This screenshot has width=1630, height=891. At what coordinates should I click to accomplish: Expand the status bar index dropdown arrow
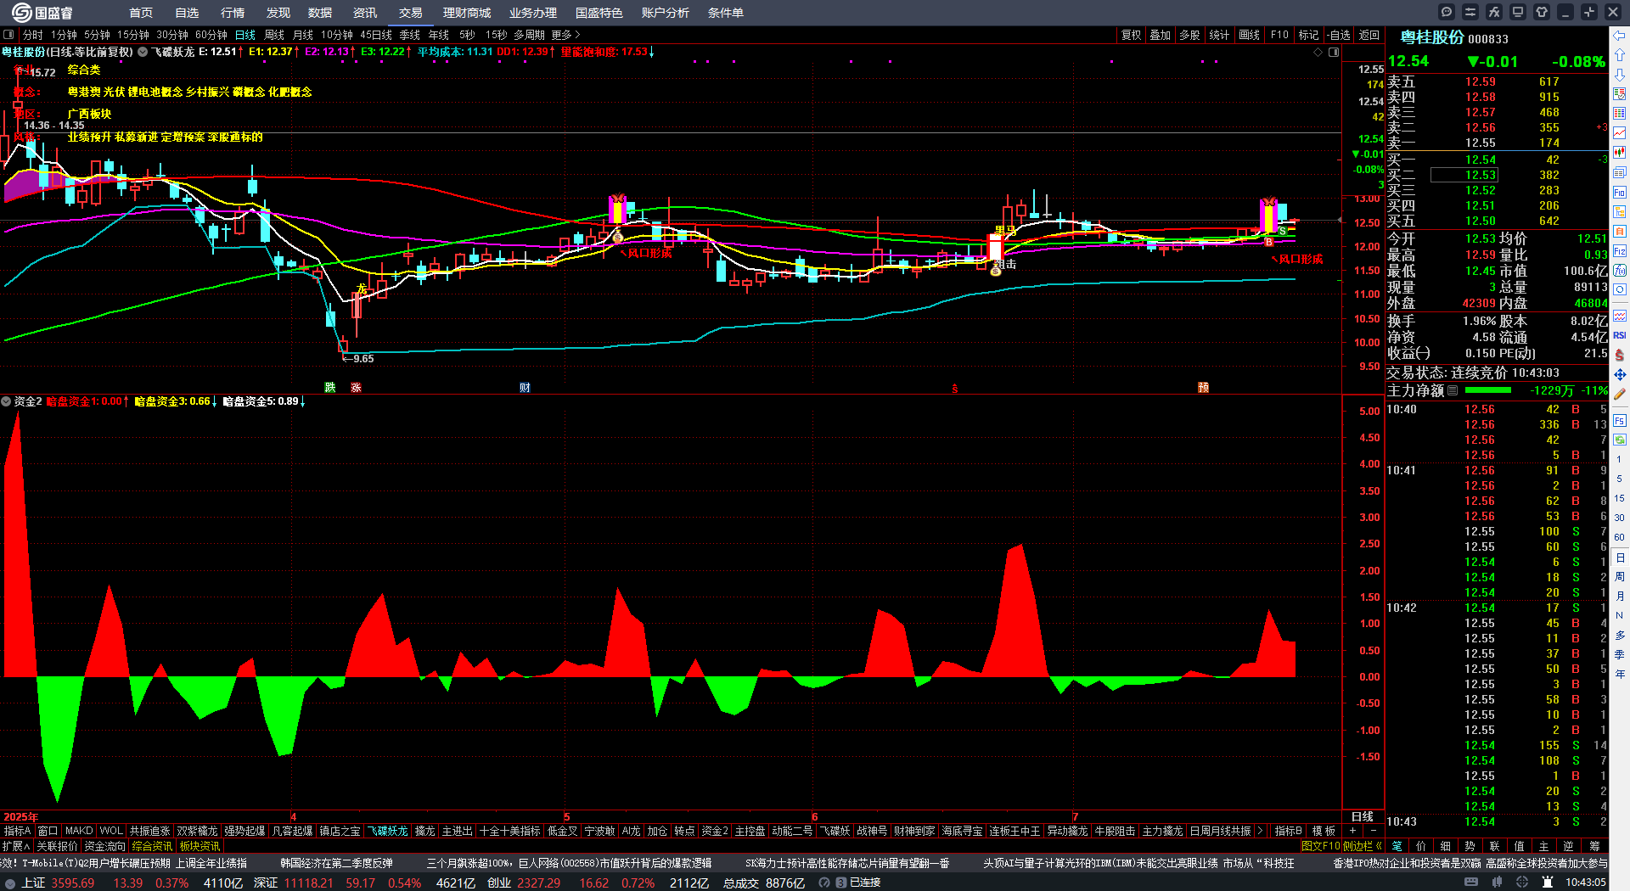pyautogui.click(x=8, y=883)
